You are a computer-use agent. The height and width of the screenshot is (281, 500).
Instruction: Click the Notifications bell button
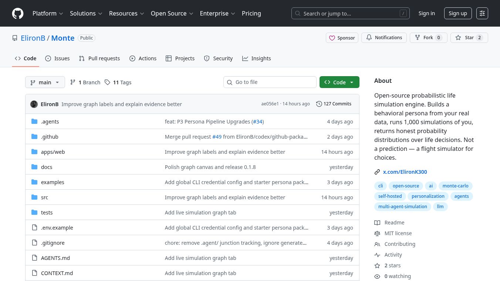pyautogui.click(x=384, y=38)
